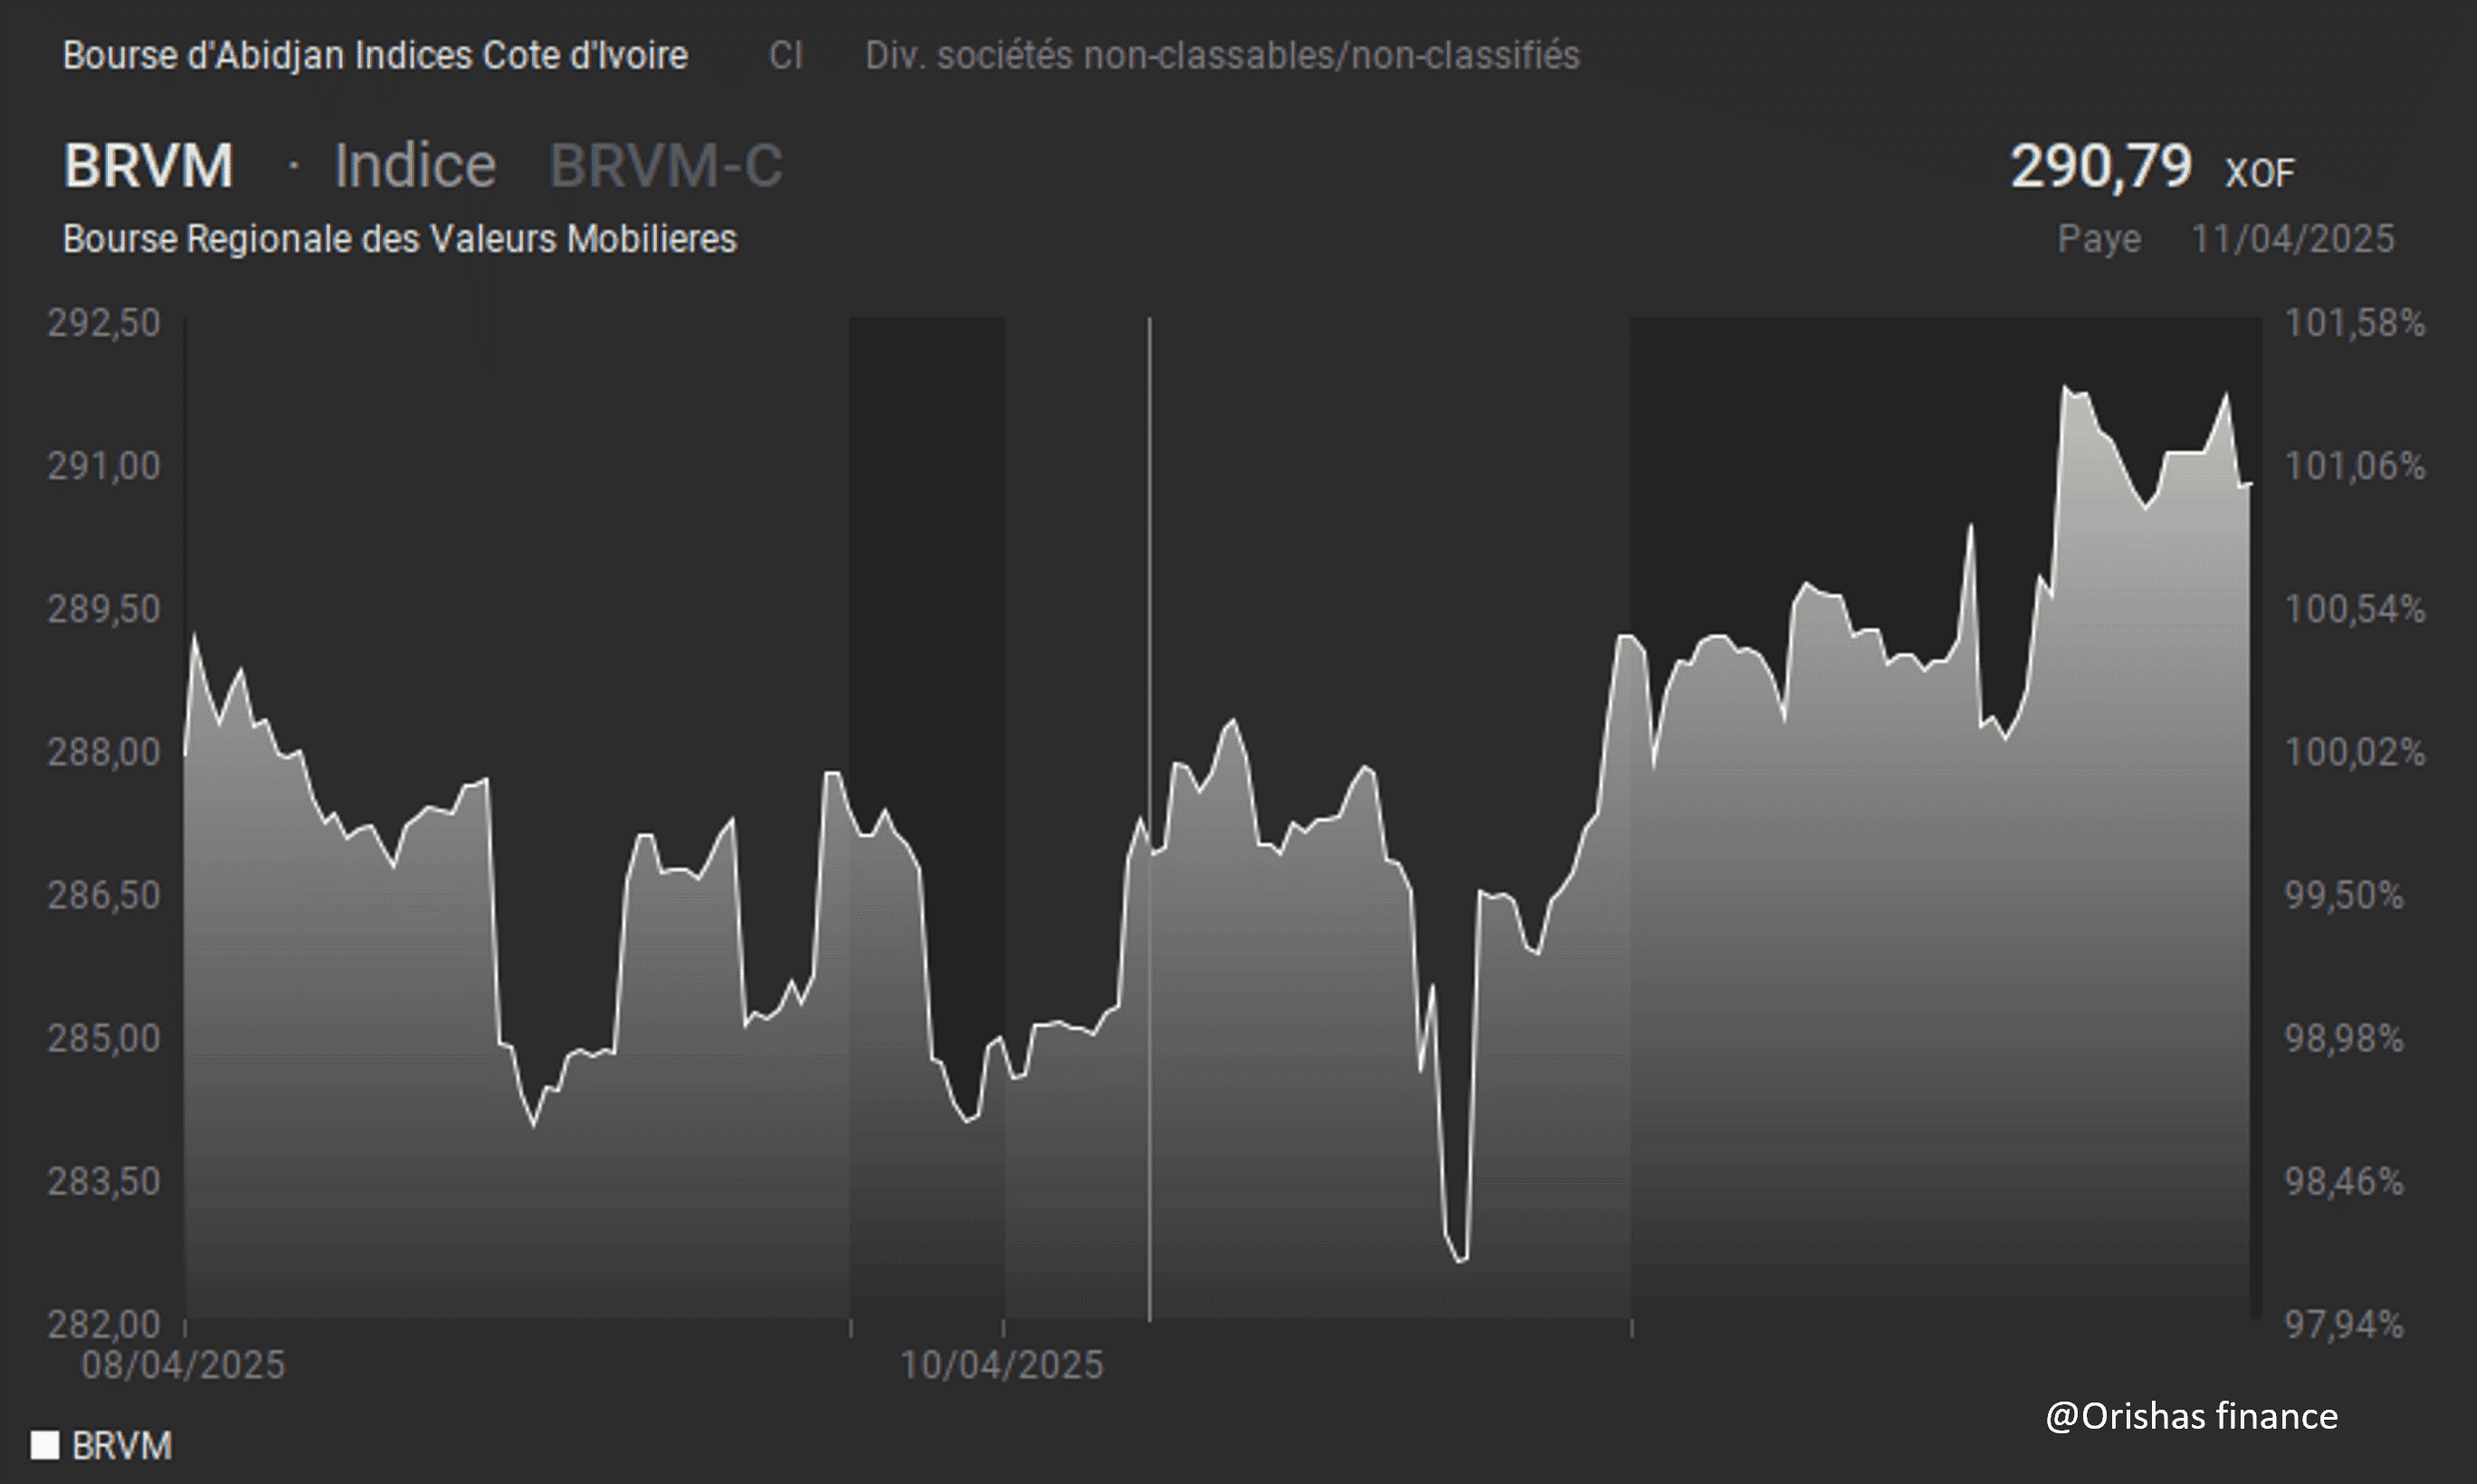2477x1484 pixels.
Task: Click the 282,00 left axis label
Action: click(x=104, y=1324)
